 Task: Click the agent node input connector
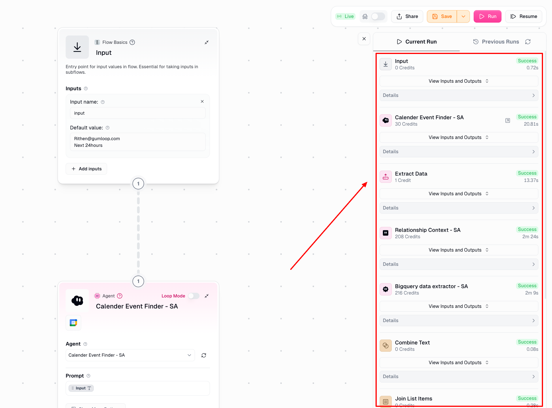(138, 281)
